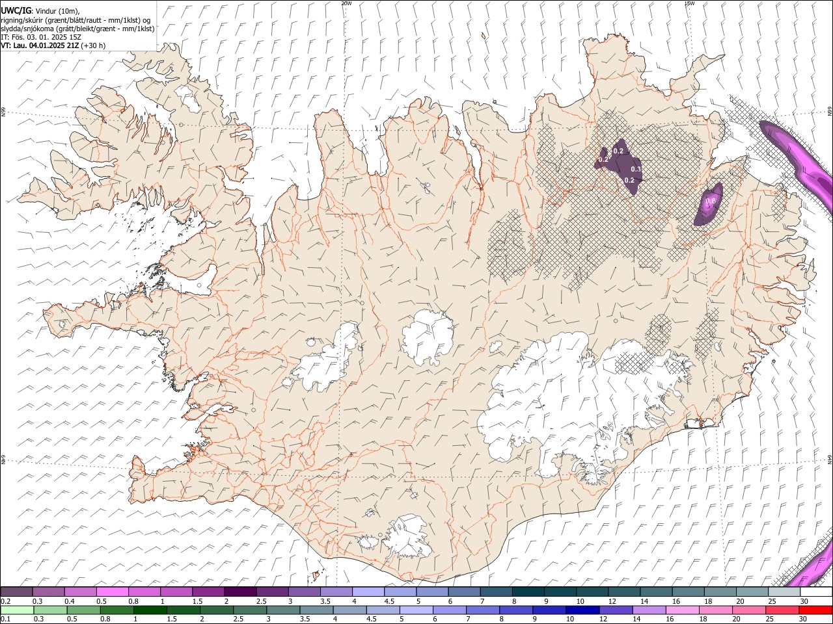The image size is (833, 624).
Task: Click the 0.4 label in the upper legend
Action: 70,601
